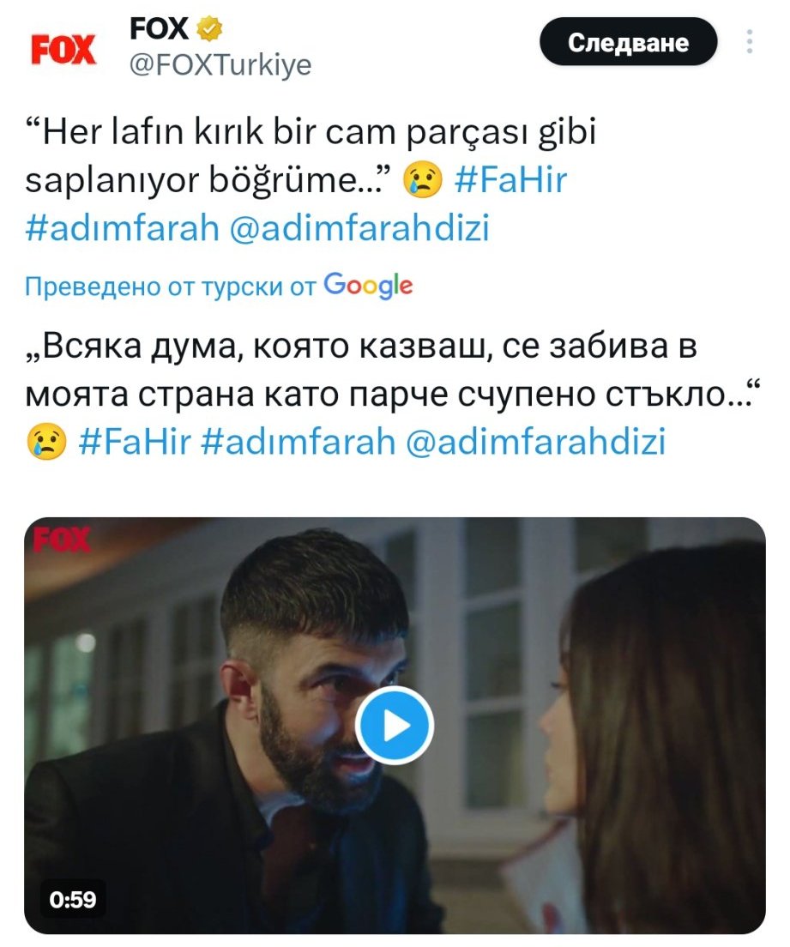Click the FOX watermark on the video
This screenshot has height=947, width=790.
tap(61, 540)
